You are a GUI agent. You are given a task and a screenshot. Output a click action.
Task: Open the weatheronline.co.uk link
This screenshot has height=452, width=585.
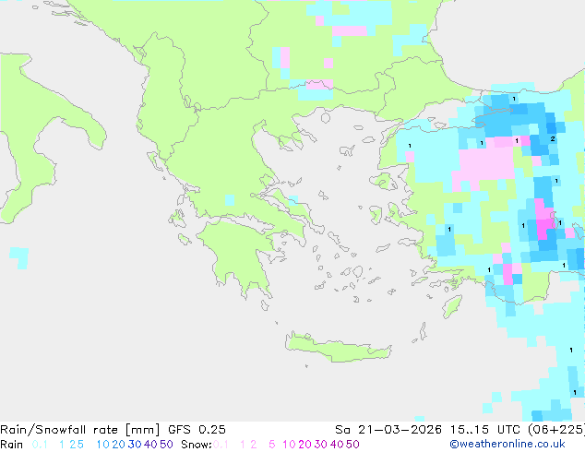(x=507, y=445)
